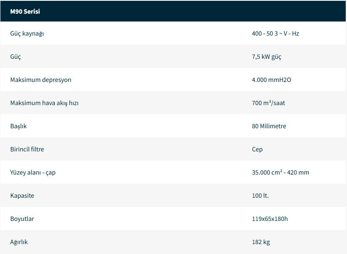Screen dimensions: 347x254
Task: Select the 80 Milimetre value
Action: point(269,126)
